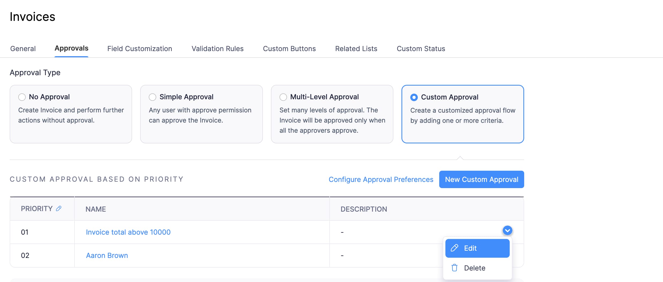This screenshot has width=663, height=282.
Task: Click the New Custom Approval button
Action: (481, 180)
